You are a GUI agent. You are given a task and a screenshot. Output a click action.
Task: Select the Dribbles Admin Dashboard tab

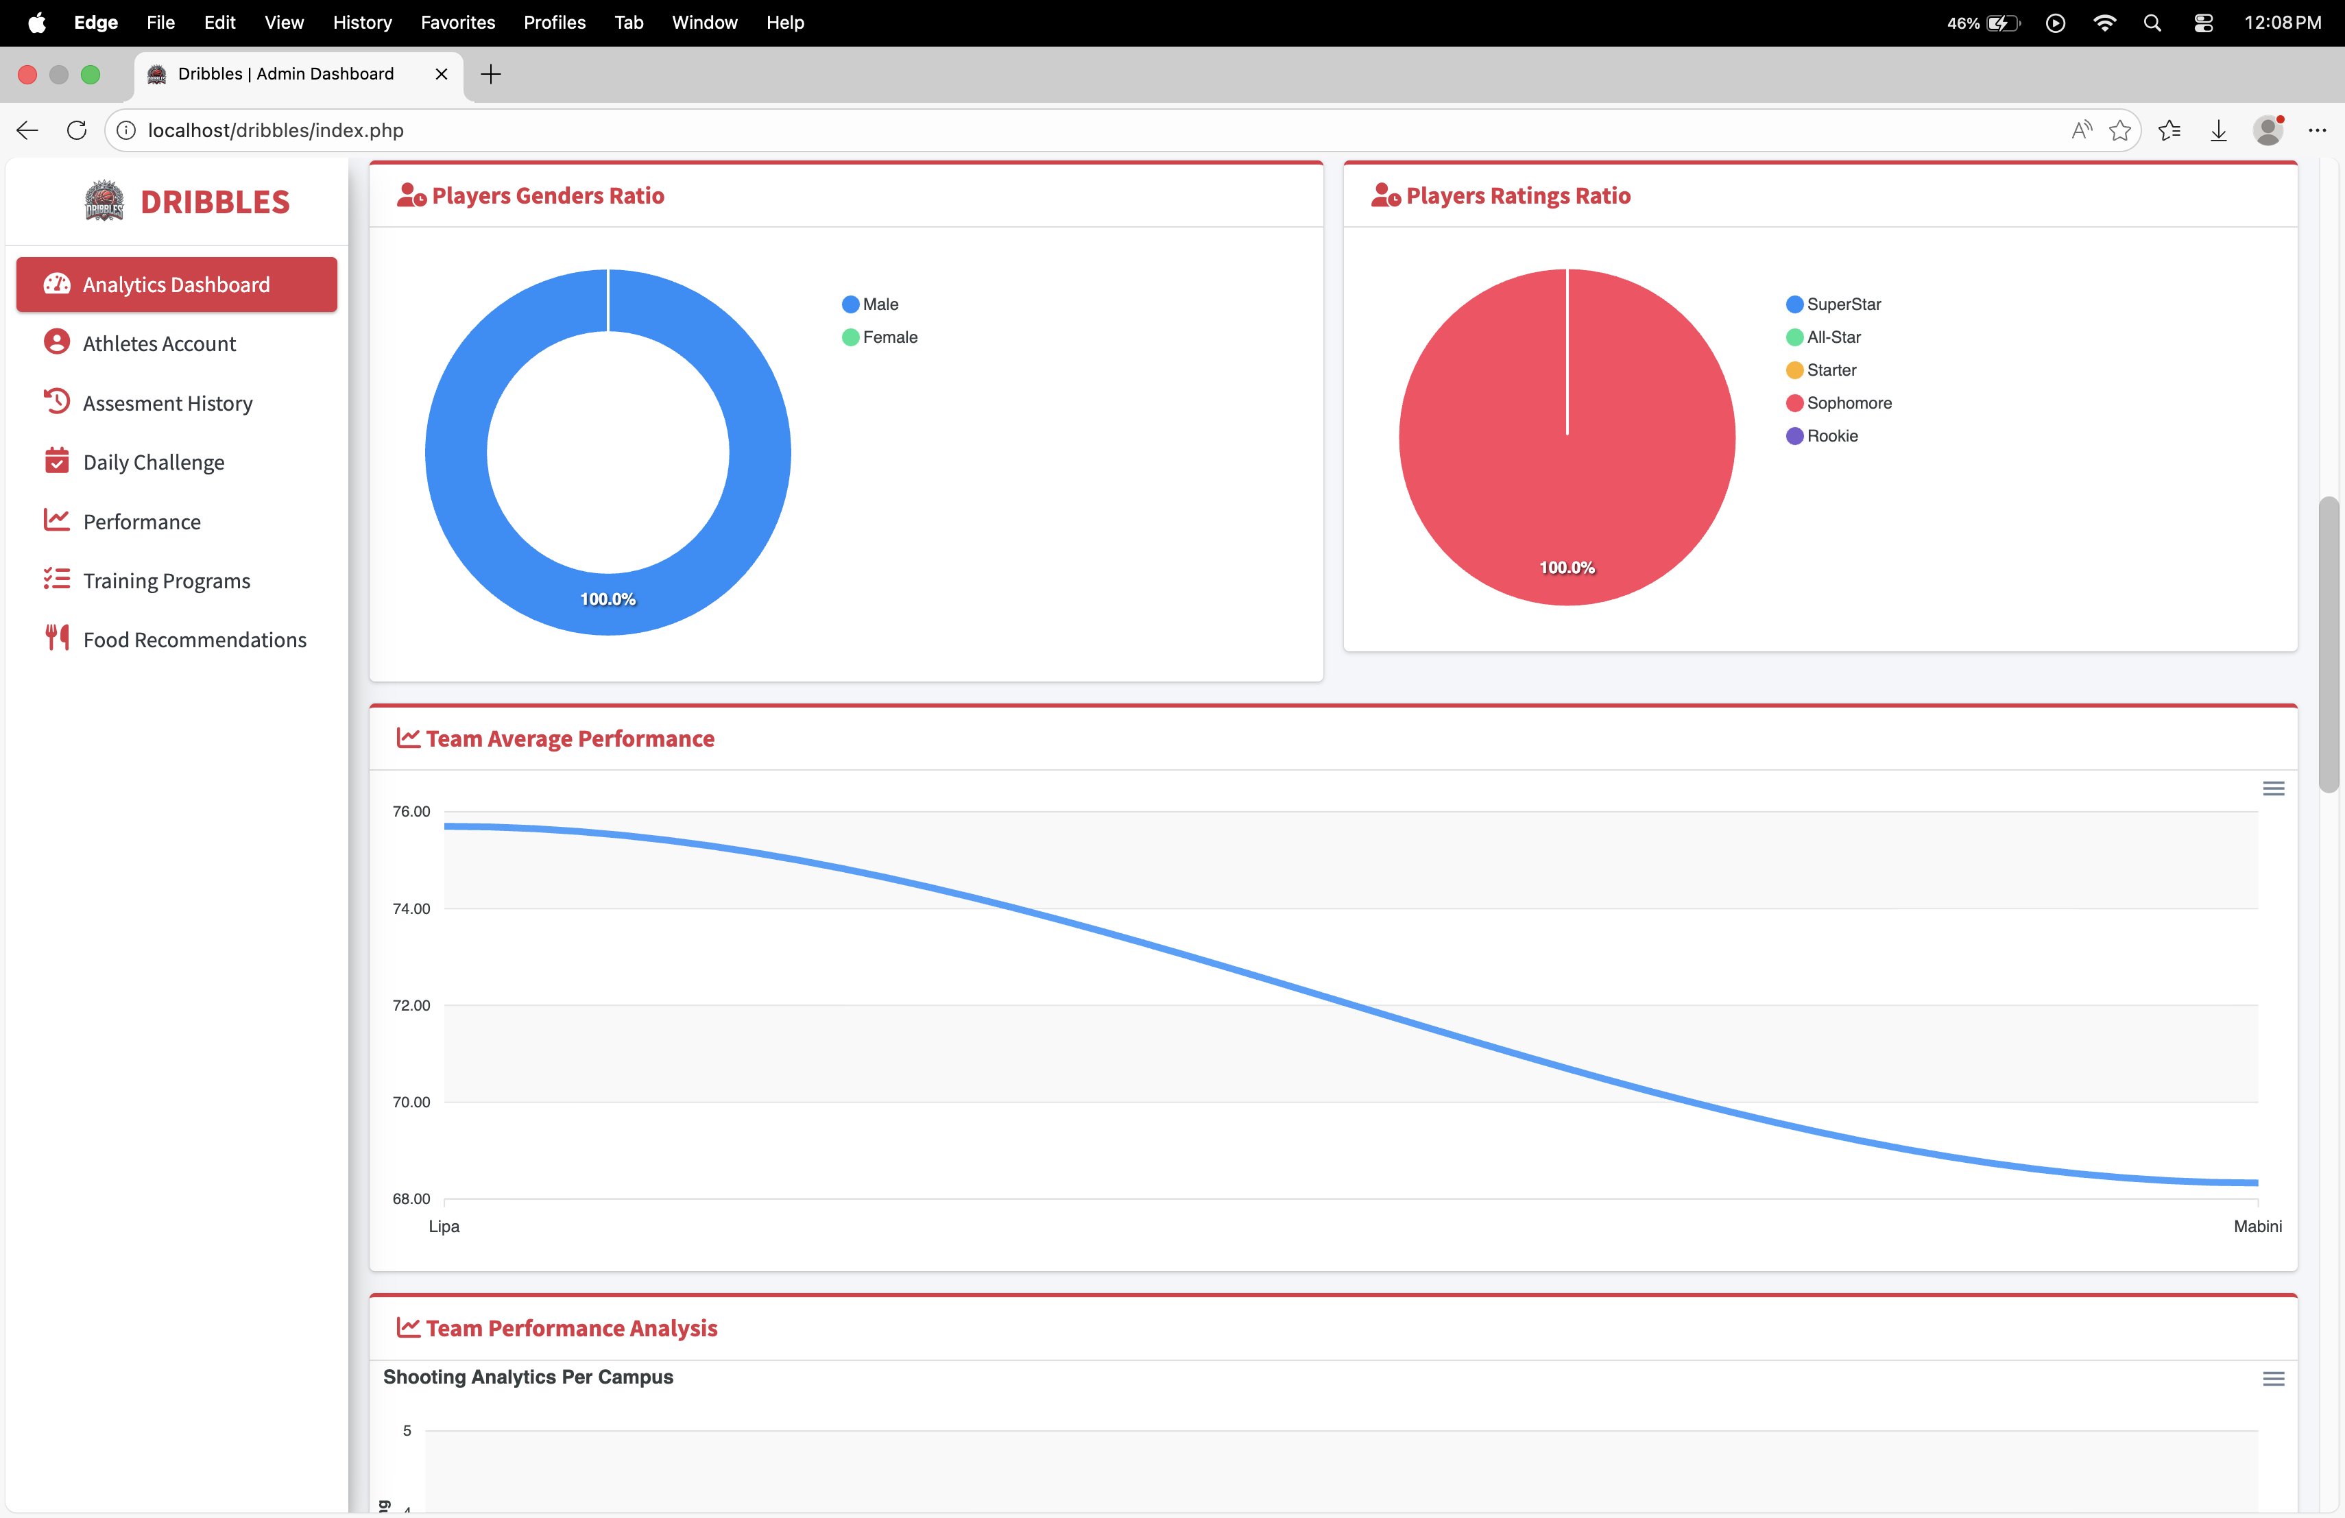(286, 74)
